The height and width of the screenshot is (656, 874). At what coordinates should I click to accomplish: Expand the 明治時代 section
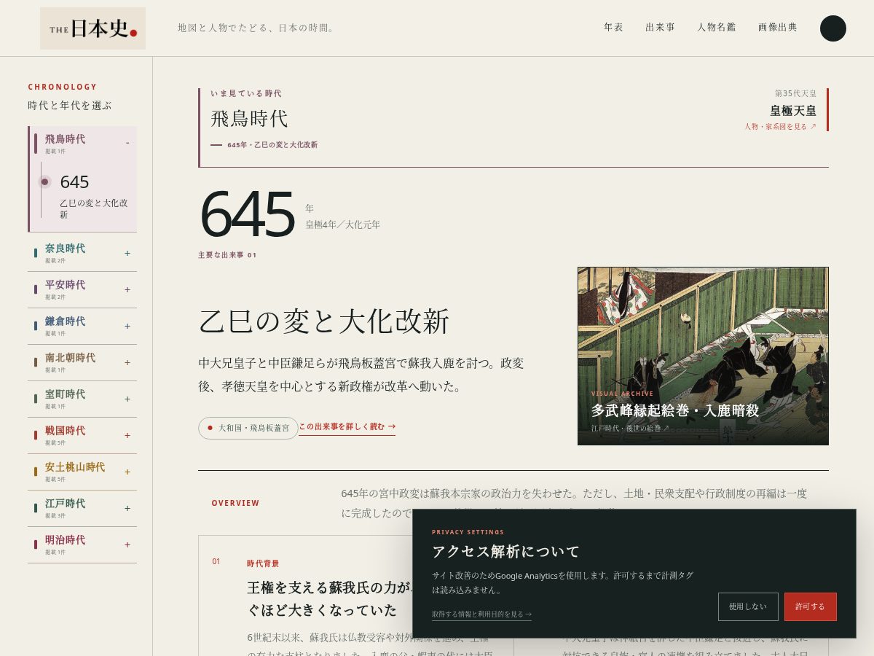click(x=82, y=544)
